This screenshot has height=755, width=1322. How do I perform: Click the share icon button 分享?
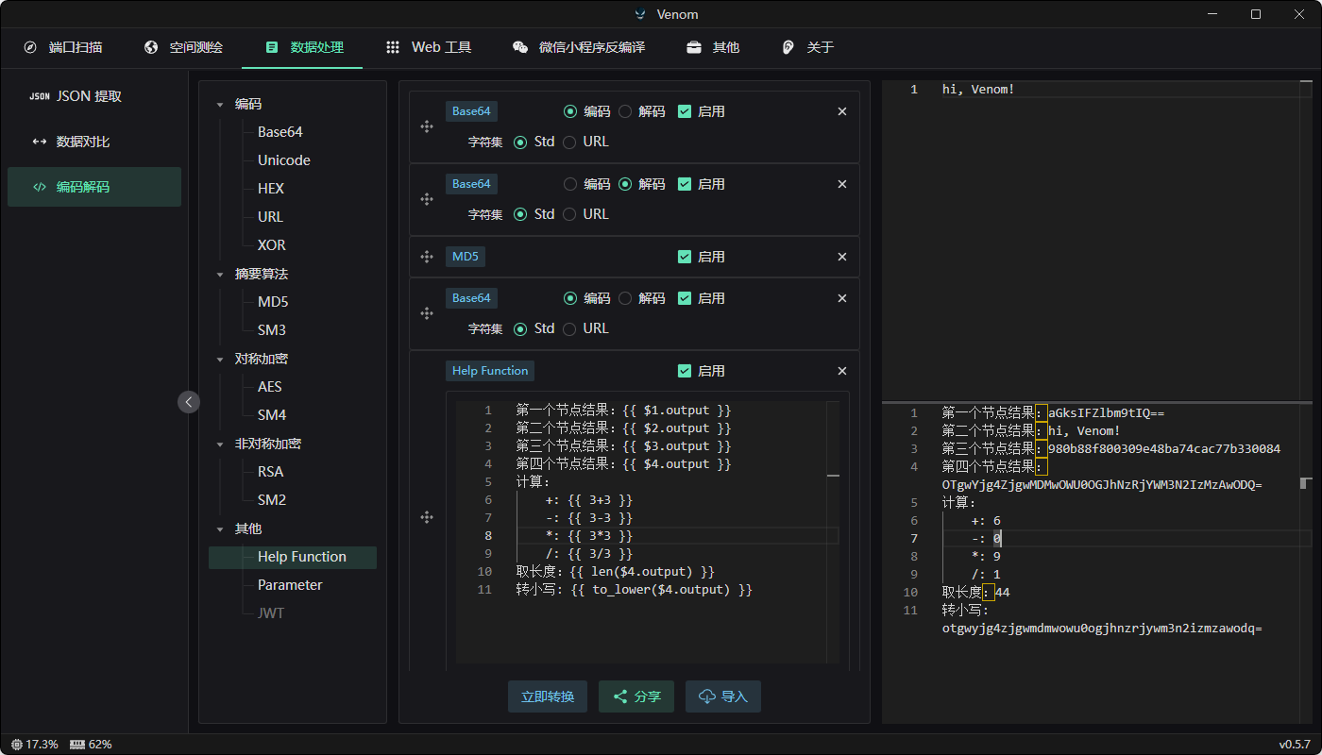point(636,696)
